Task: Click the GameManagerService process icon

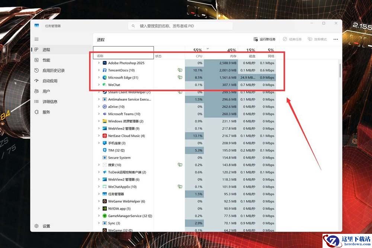Action: point(105,216)
